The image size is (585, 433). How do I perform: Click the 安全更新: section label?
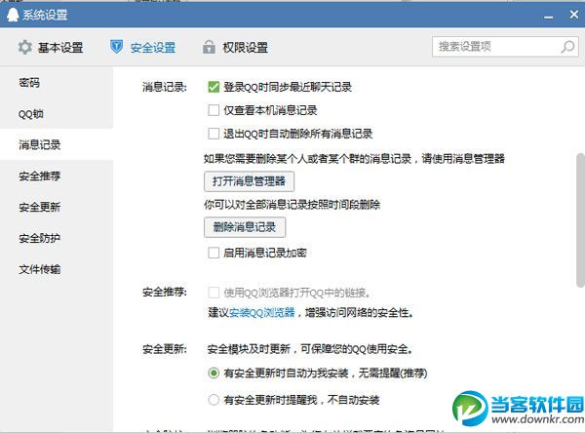[165, 349]
